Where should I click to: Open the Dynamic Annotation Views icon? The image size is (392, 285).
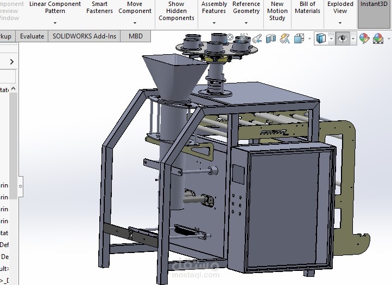pos(284,38)
